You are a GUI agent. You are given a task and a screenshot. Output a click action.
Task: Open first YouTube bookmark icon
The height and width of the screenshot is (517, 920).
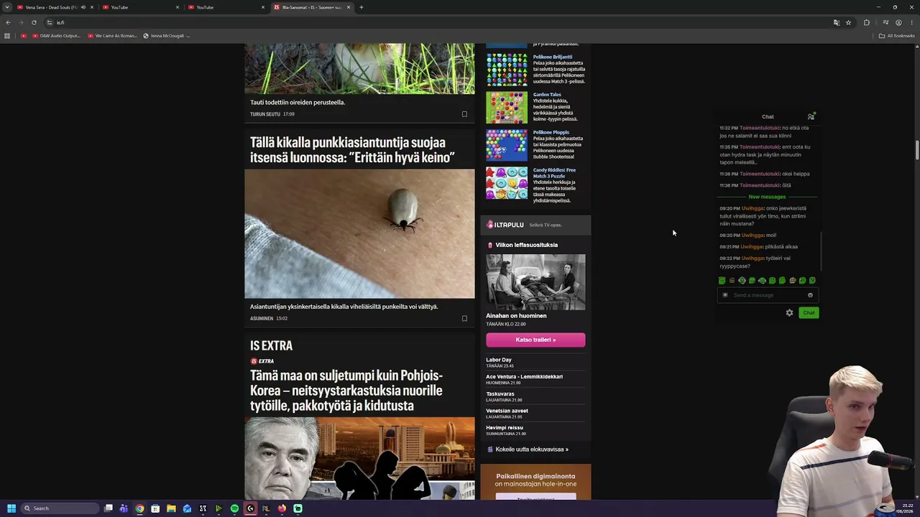[24, 36]
